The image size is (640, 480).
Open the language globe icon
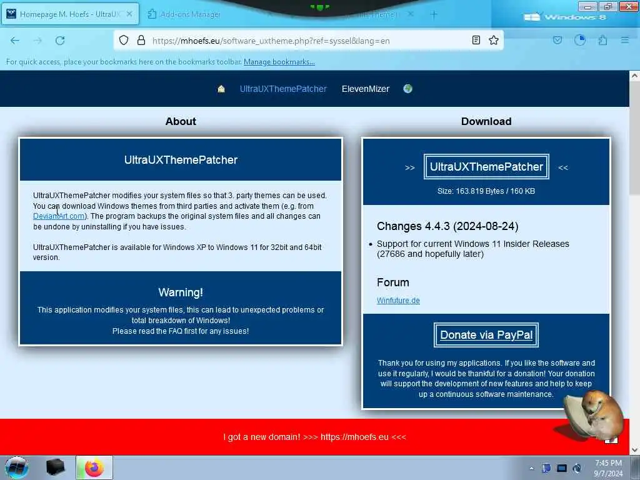[x=407, y=89]
